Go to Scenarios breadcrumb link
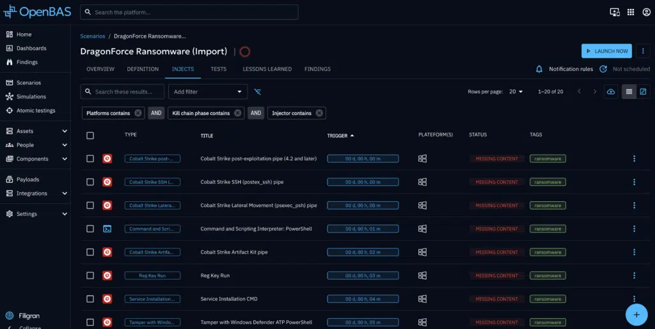The image size is (655, 329). pos(93,36)
